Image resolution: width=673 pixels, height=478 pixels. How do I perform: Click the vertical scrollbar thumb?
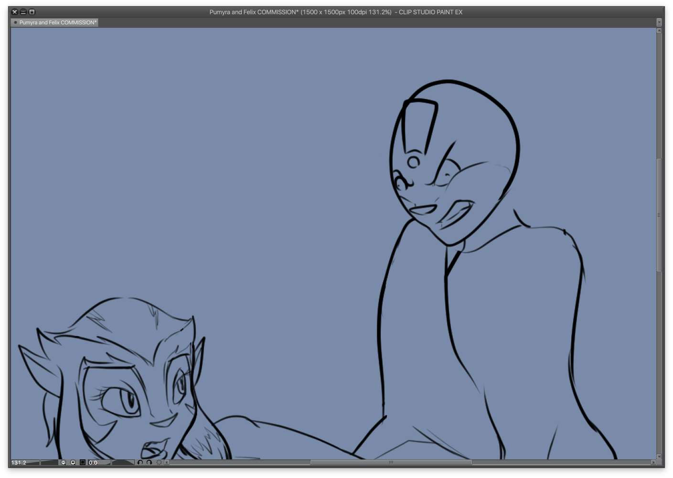click(659, 215)
